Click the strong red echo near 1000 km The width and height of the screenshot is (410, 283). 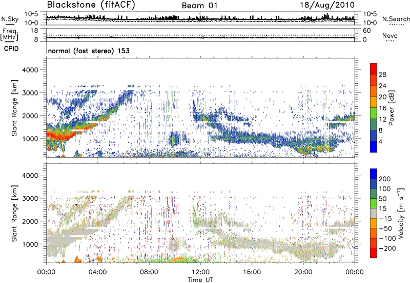coord(60,135)
